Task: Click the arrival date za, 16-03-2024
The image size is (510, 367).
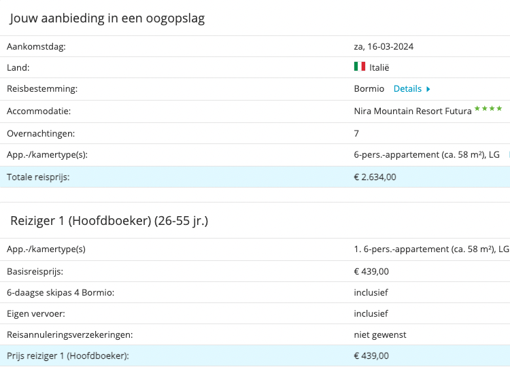Action: (x=384, y=47)
